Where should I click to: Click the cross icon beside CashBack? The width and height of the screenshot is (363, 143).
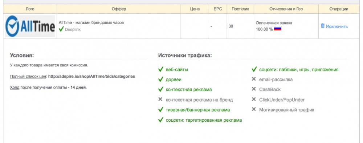click(254, 89)
